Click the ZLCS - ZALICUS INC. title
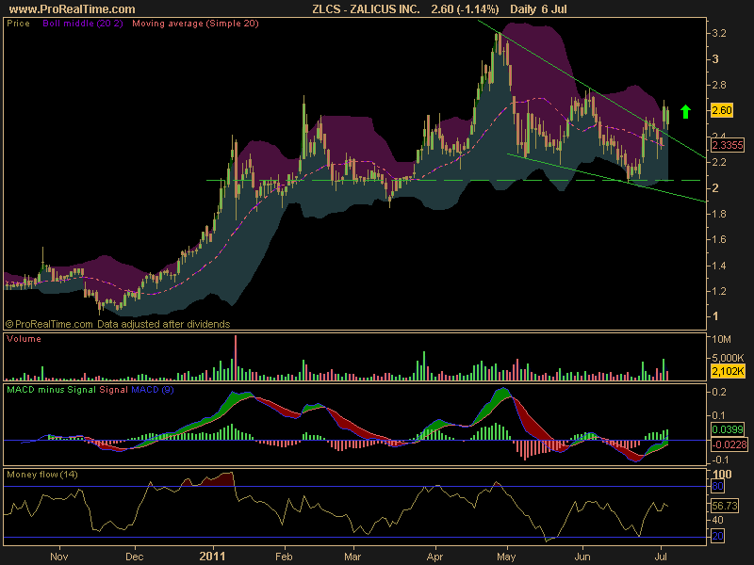754x565 pixels. (366, 9)
